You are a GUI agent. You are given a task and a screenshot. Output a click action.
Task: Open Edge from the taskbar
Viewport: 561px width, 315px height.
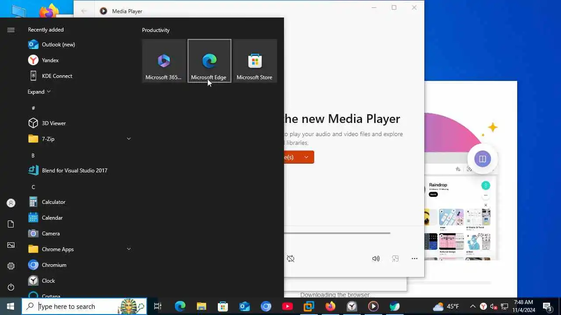point(180,306)
